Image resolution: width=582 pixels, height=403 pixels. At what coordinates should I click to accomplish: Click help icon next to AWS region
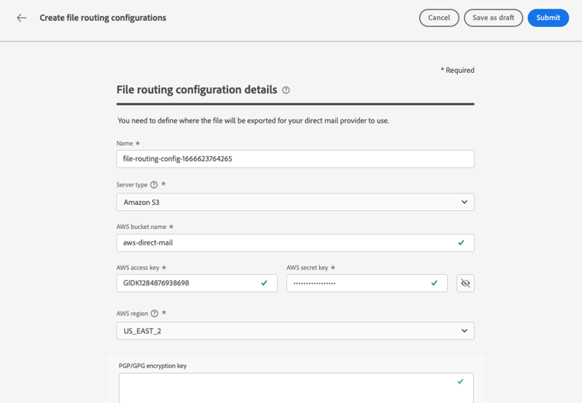(154, 314)
